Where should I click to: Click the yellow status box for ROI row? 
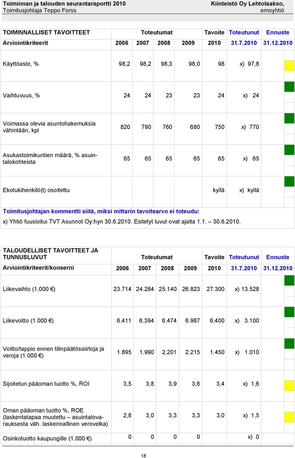pyautogui.click(x=289, y=385)
